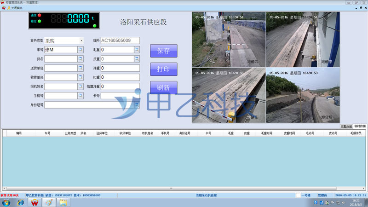This screenshot has width=368, height=207.
Task: Click the lookup icon next to 手机号
Action: coord(80,96)
